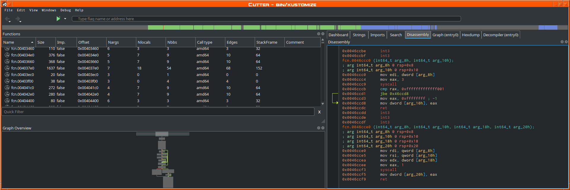Click the function icon beside fcn.004037e0

7,68
